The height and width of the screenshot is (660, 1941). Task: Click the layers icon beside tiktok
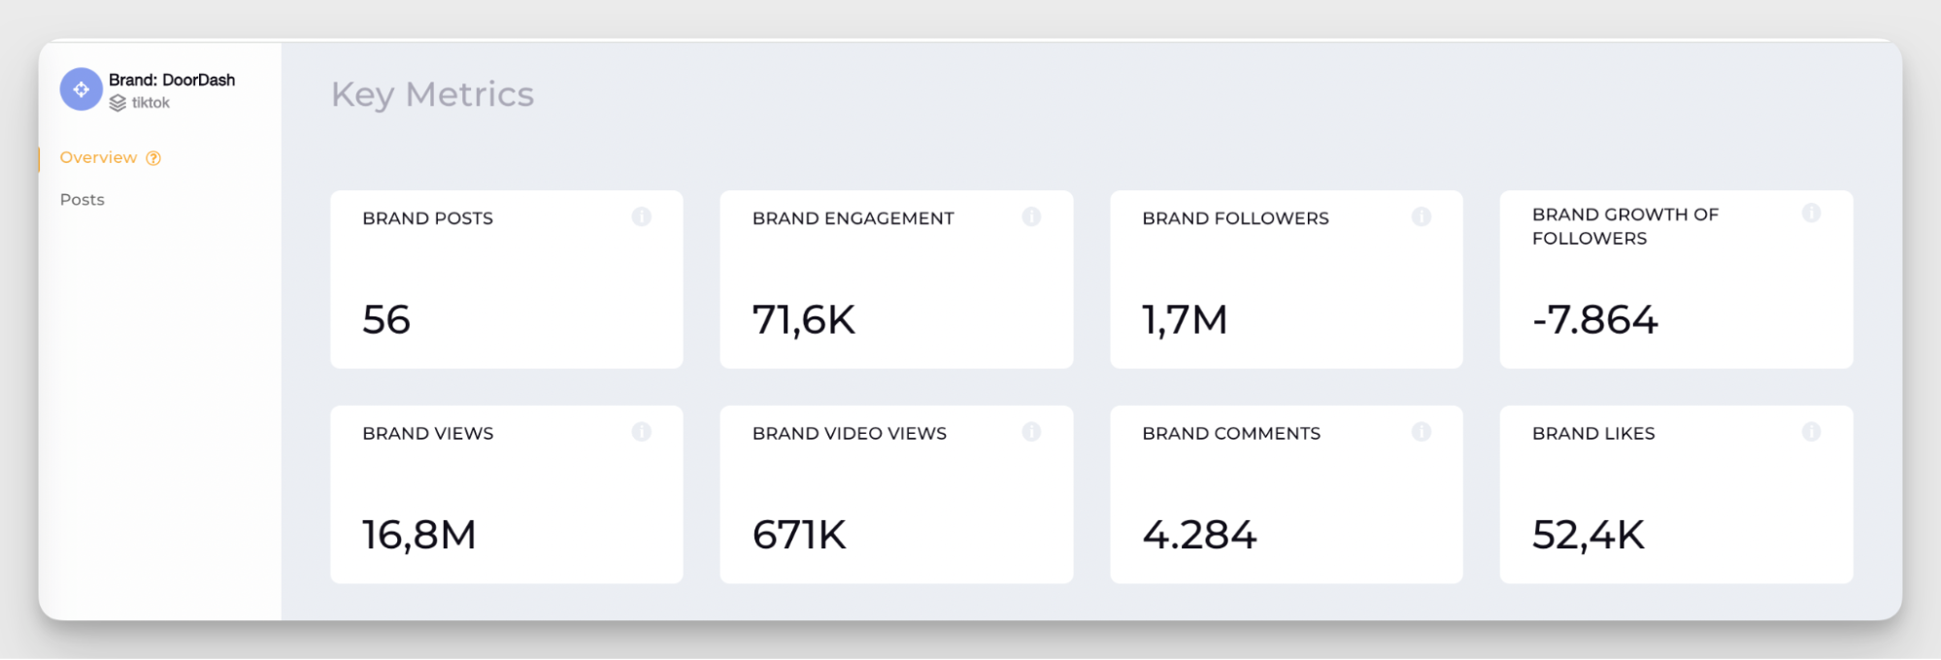[117, 103]
